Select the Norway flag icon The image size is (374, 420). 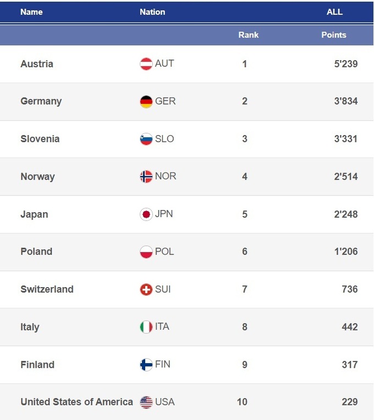click(x=146, y=177)
